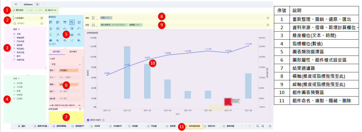362x132 pixels.
Task: Click the more options icon beside search field
Action: [42, 24]
